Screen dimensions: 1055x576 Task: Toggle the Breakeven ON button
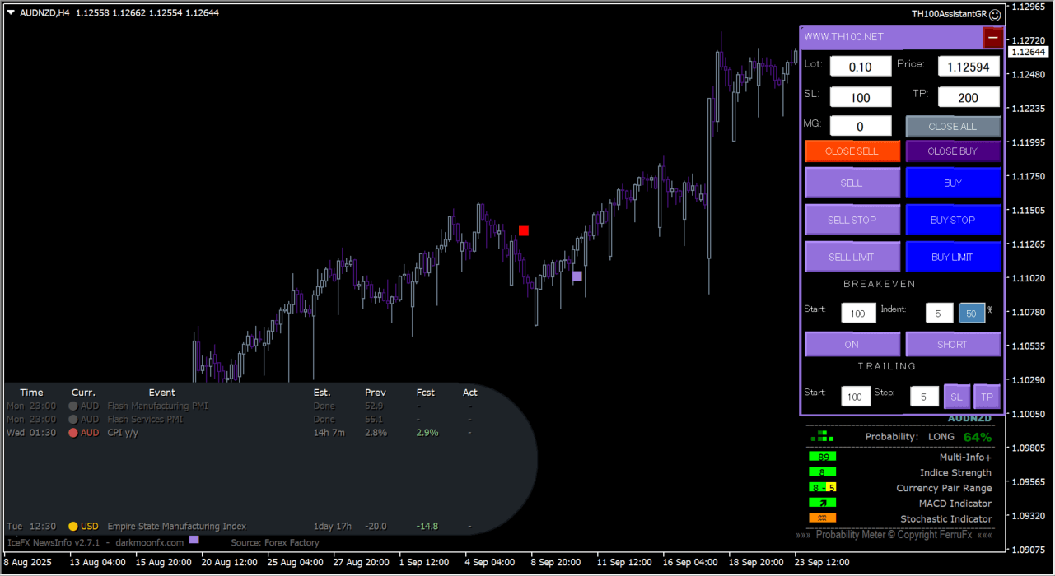click(x=852, y=344)
